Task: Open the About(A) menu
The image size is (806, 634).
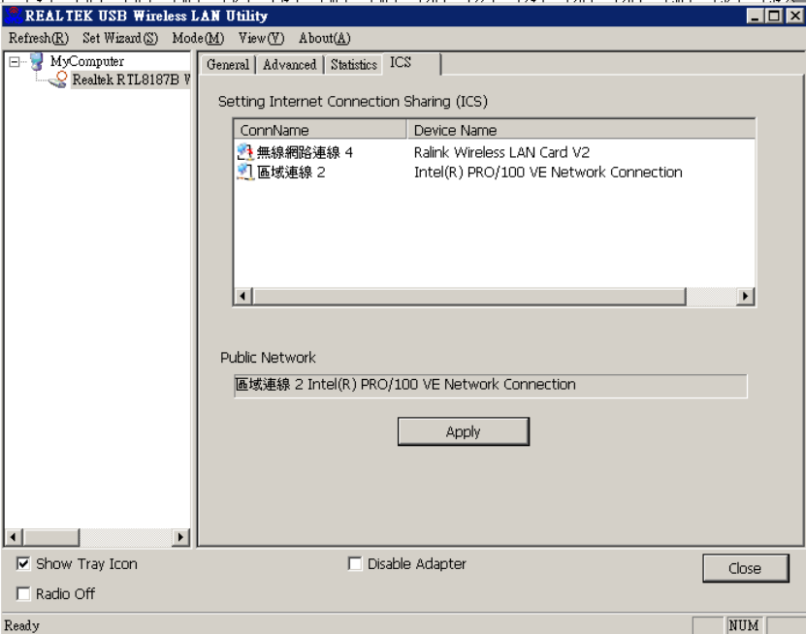Action: coord(324,38)
